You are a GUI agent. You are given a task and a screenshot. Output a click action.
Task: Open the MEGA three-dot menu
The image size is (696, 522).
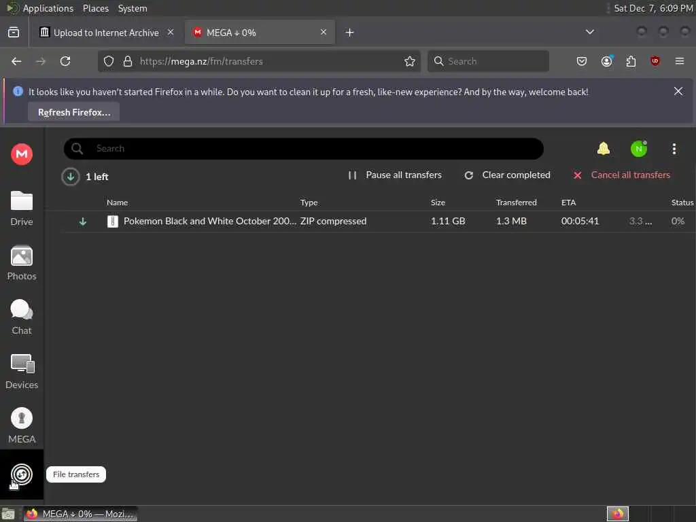tap(674, 149)
